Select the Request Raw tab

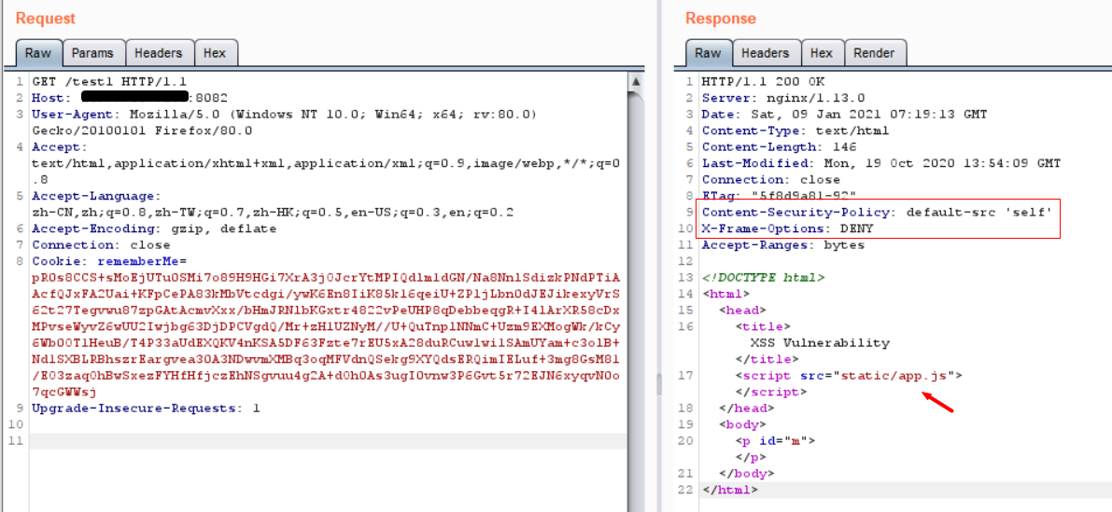click(38, 53)
